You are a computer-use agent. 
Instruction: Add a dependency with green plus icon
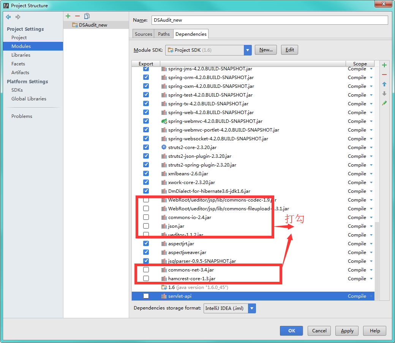384,65
